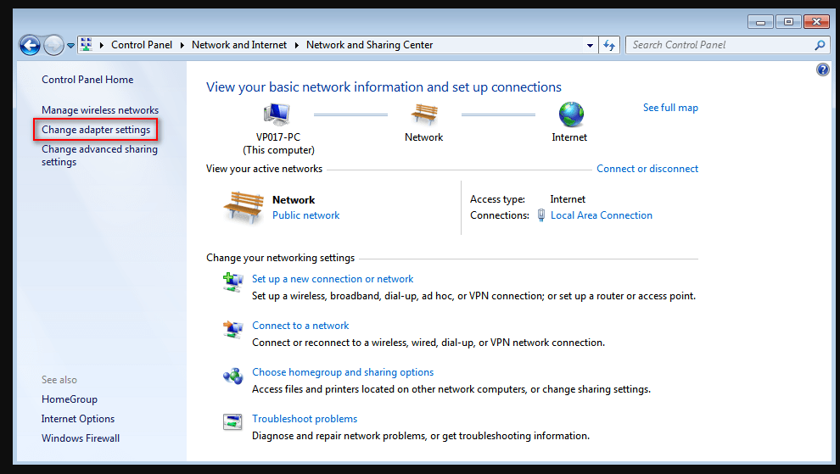This screenshot has width=840, height=474.
Task: Click the Internet globe icon
Action: click(x=571, y=114)
